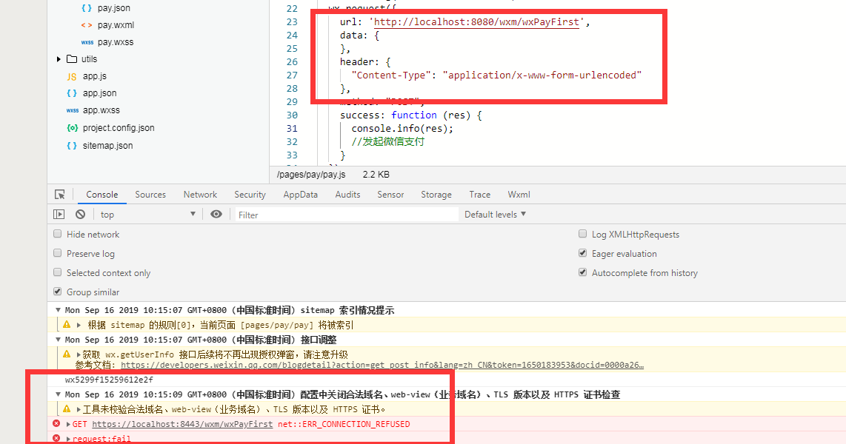
Task: Switch to the Sensor tab
Action: coord(390,195)
